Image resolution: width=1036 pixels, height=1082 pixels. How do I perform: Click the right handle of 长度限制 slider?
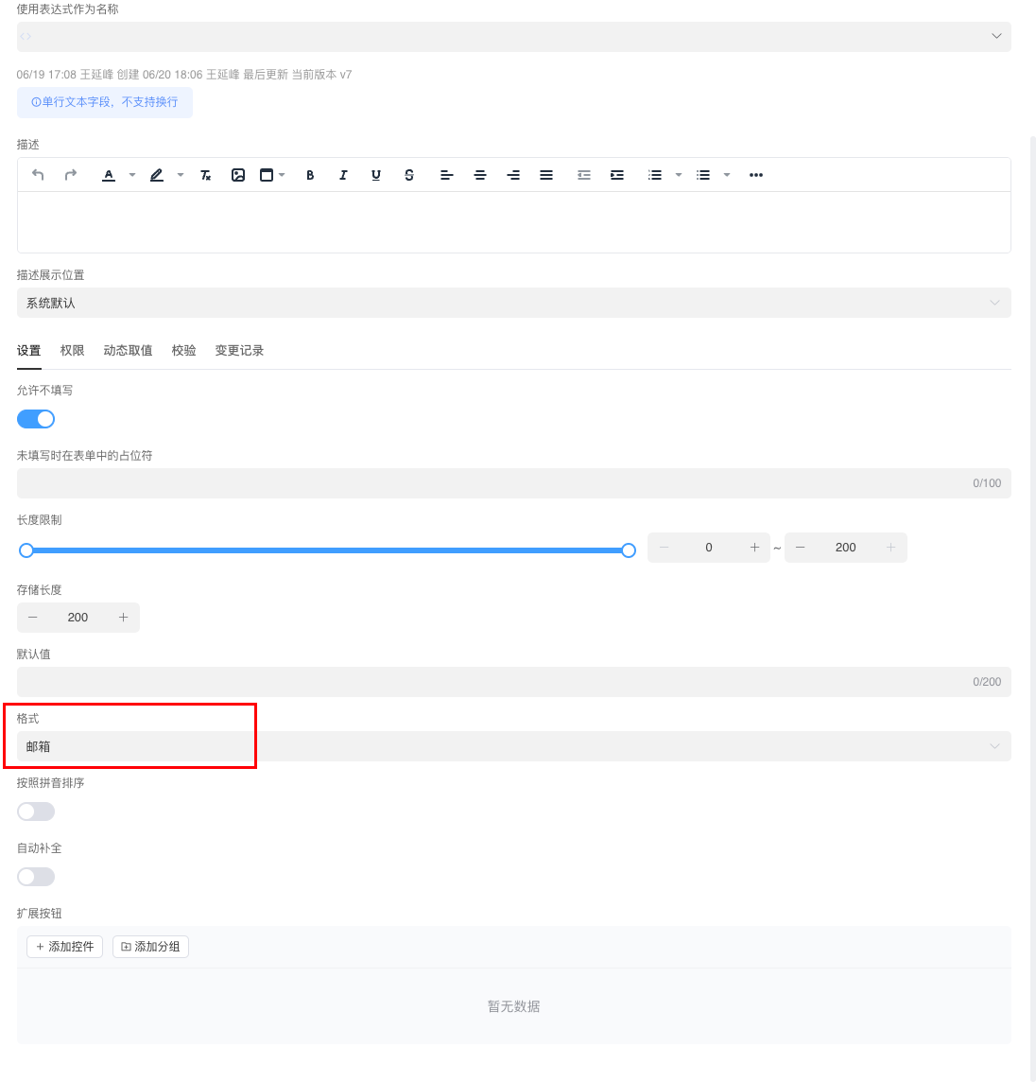click(629, 550)
